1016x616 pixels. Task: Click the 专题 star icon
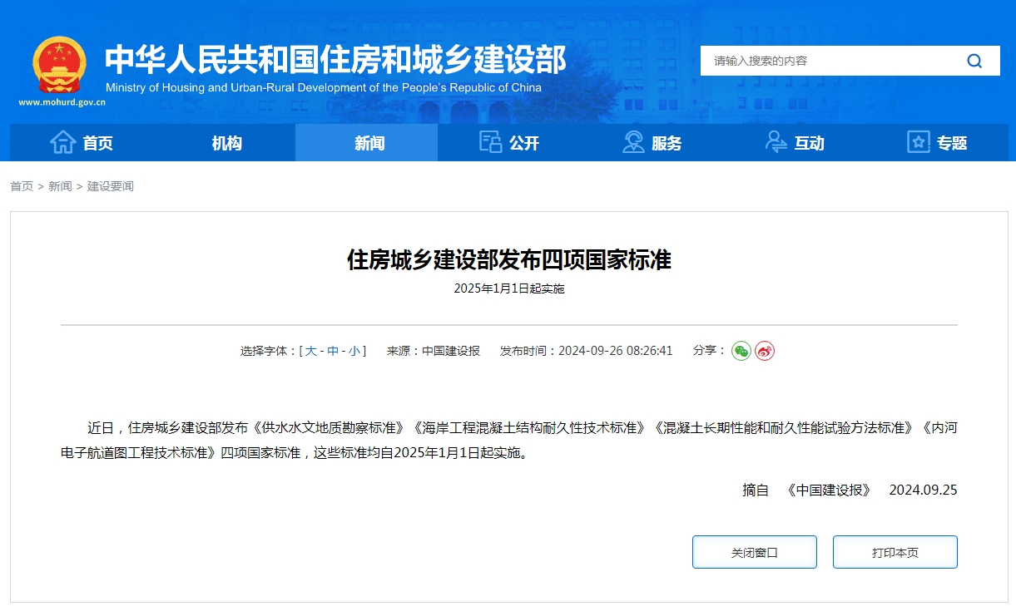(x=918, y=142)
